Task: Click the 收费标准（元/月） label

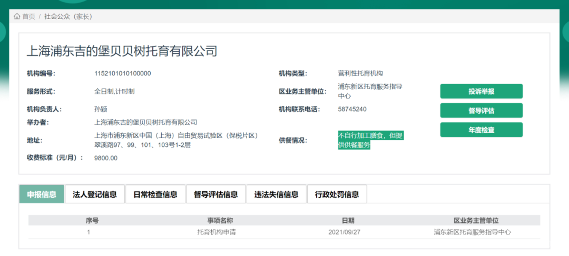Action: pyautogui.click(x=55, y=158)
